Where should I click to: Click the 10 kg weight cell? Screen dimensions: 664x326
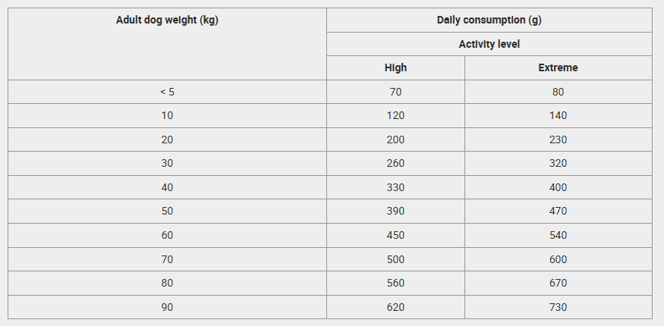point(167,115)
